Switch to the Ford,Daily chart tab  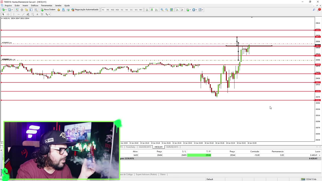pyautogui.click(x=131, y=147)
